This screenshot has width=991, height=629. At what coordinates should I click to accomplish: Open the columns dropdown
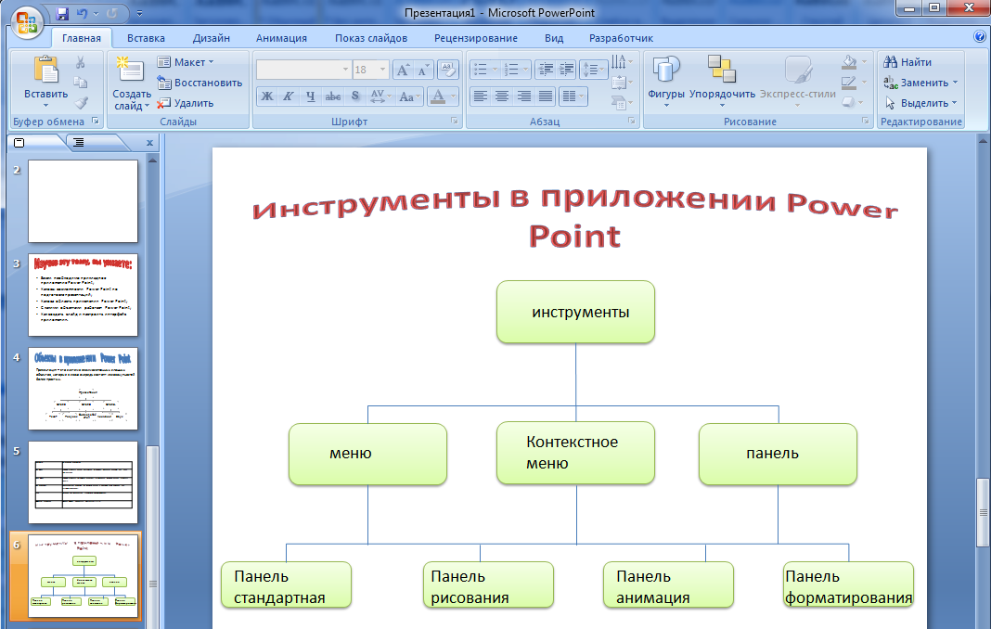[573, 96]
